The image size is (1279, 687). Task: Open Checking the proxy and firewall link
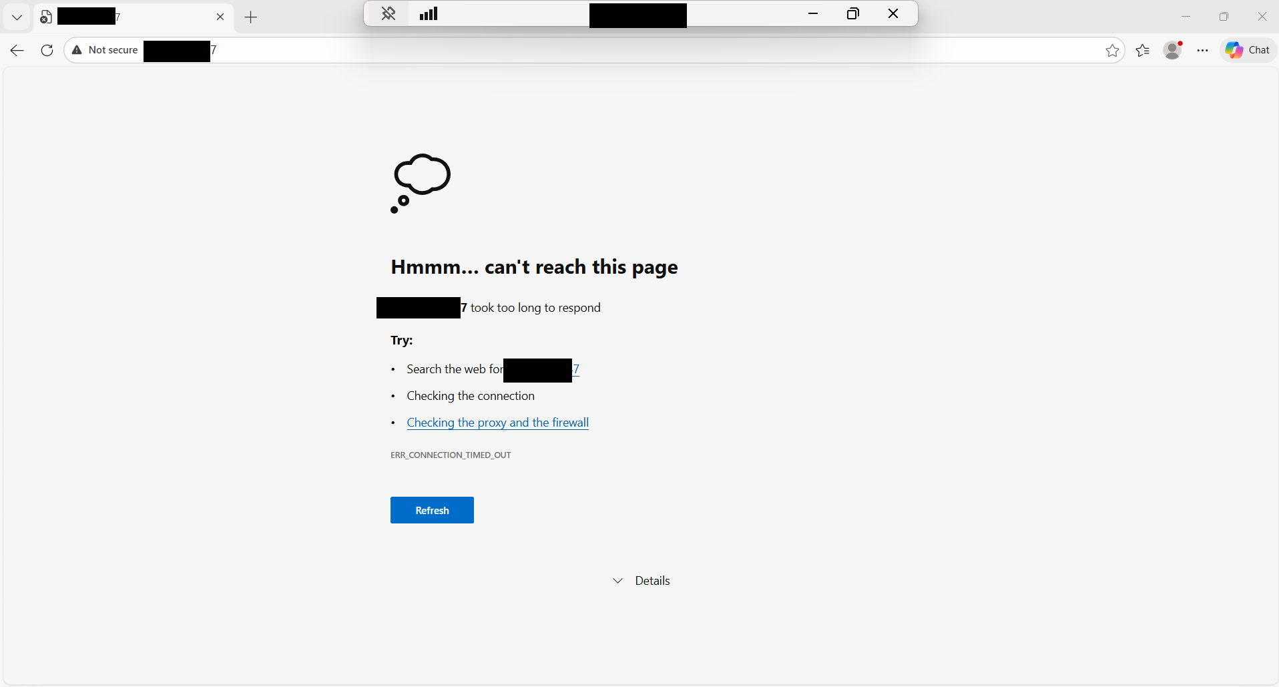pyautogui.click(x=497, y=423)
